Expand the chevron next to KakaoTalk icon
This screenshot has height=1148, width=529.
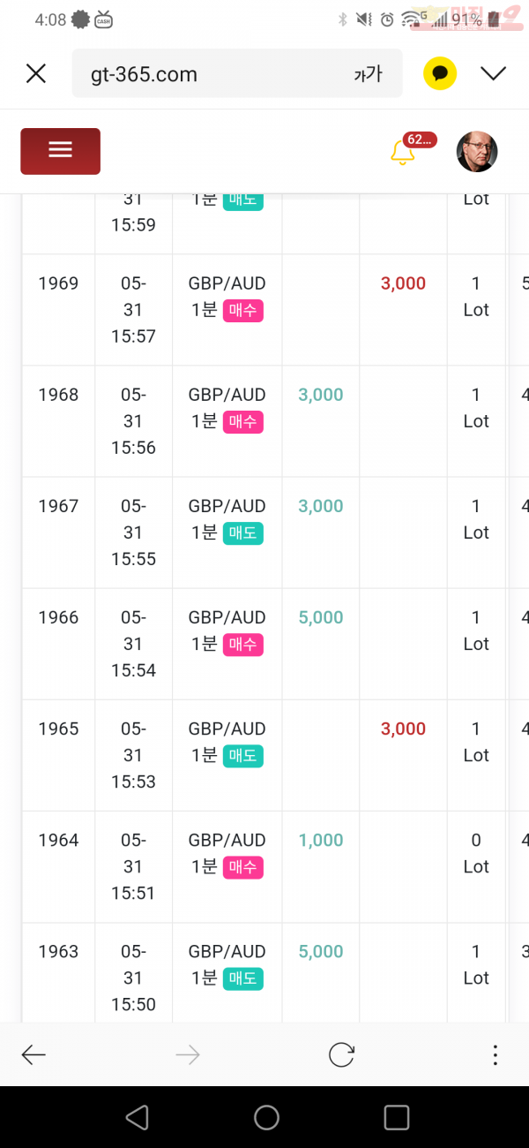(x=494, y=73)
